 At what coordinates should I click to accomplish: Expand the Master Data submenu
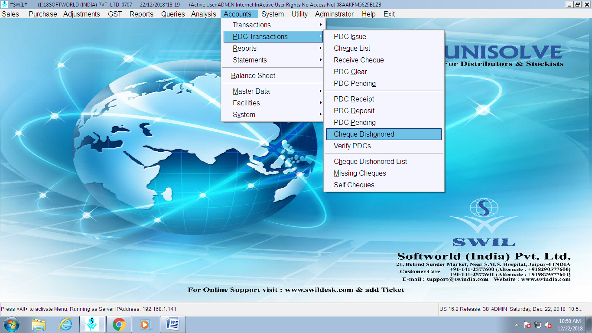coord(273,91)
